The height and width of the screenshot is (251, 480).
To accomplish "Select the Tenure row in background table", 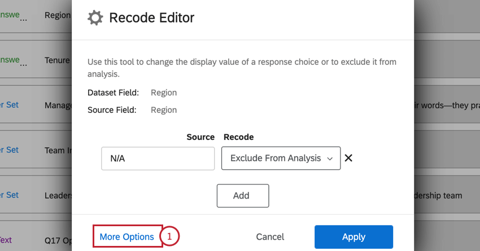I will click(x=57, y=60).
